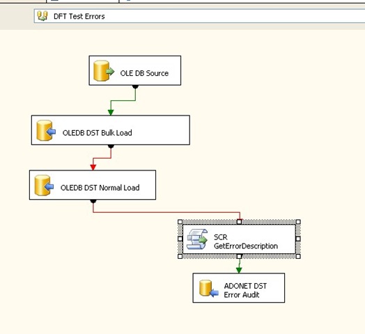Select the OLEDB DST Normal Load box
The height and width of the screenshot is (334, 365).
click(x=93, y=185)
